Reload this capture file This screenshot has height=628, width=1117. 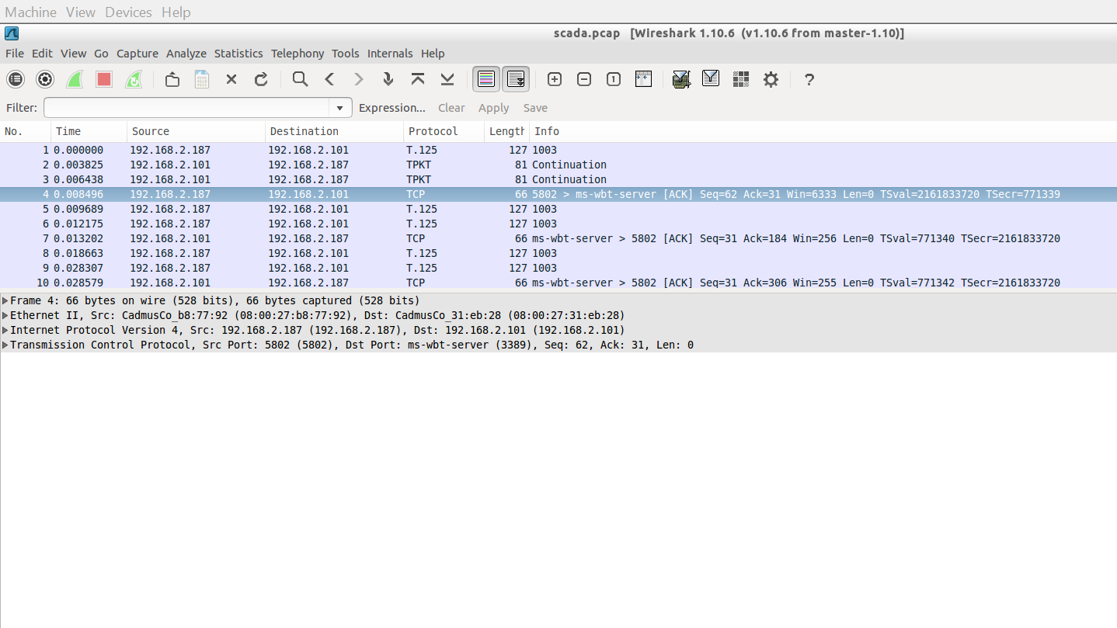pos(261,79)
